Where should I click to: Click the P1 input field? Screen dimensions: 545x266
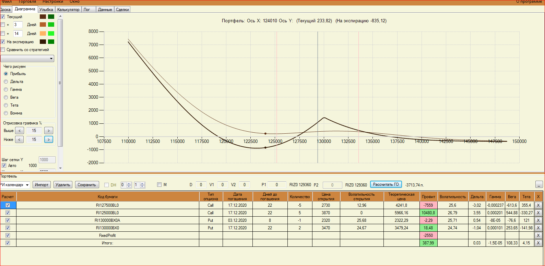coord(277,185)
